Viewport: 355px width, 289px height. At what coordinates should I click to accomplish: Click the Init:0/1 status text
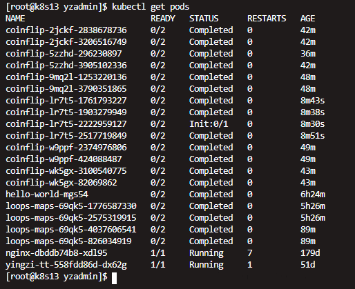[209, 124]
